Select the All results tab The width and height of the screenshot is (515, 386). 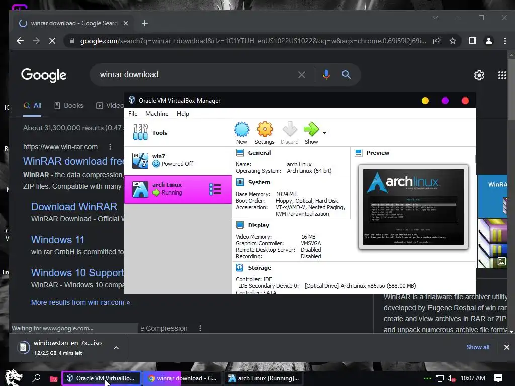[x=32, y=106]
